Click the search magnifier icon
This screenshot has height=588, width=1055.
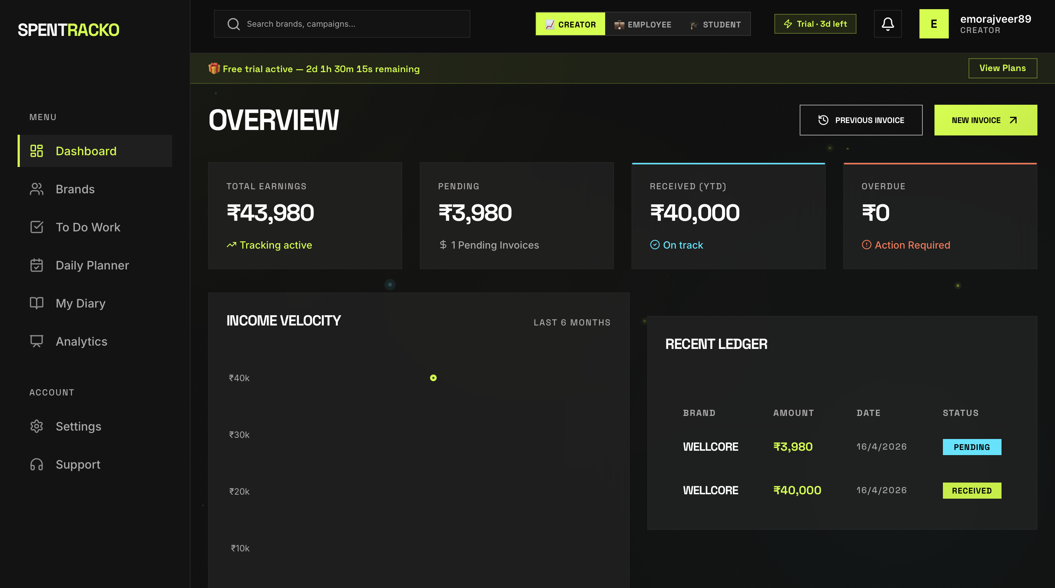click(x=233, y=24)
